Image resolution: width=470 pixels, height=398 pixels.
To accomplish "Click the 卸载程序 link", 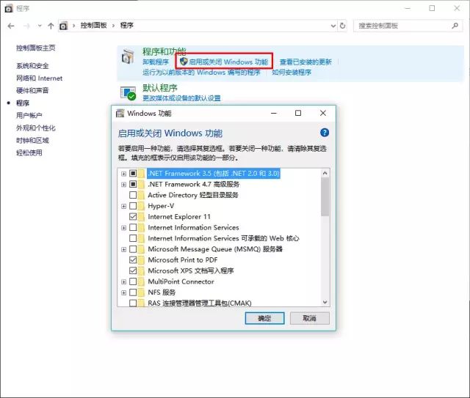I will pos(156,62).
